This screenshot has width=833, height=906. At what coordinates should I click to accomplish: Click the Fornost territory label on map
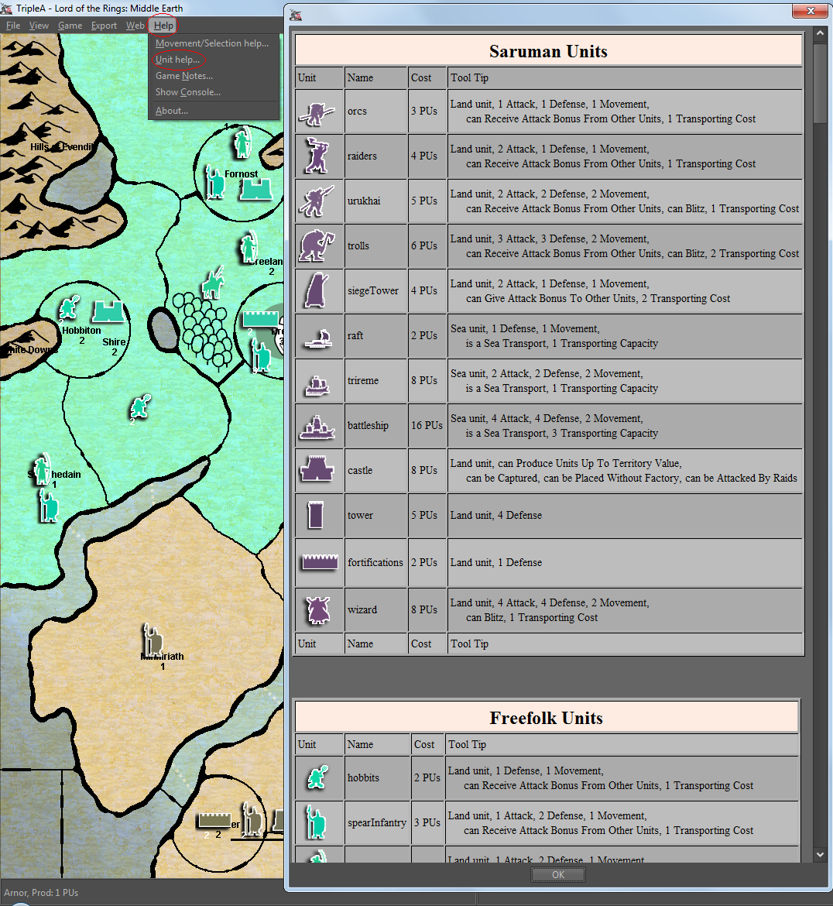[241, 174]
